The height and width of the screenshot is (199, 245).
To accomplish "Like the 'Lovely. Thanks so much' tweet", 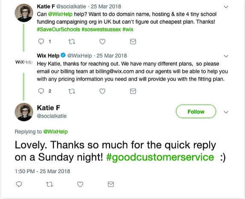I will point(80,184).
